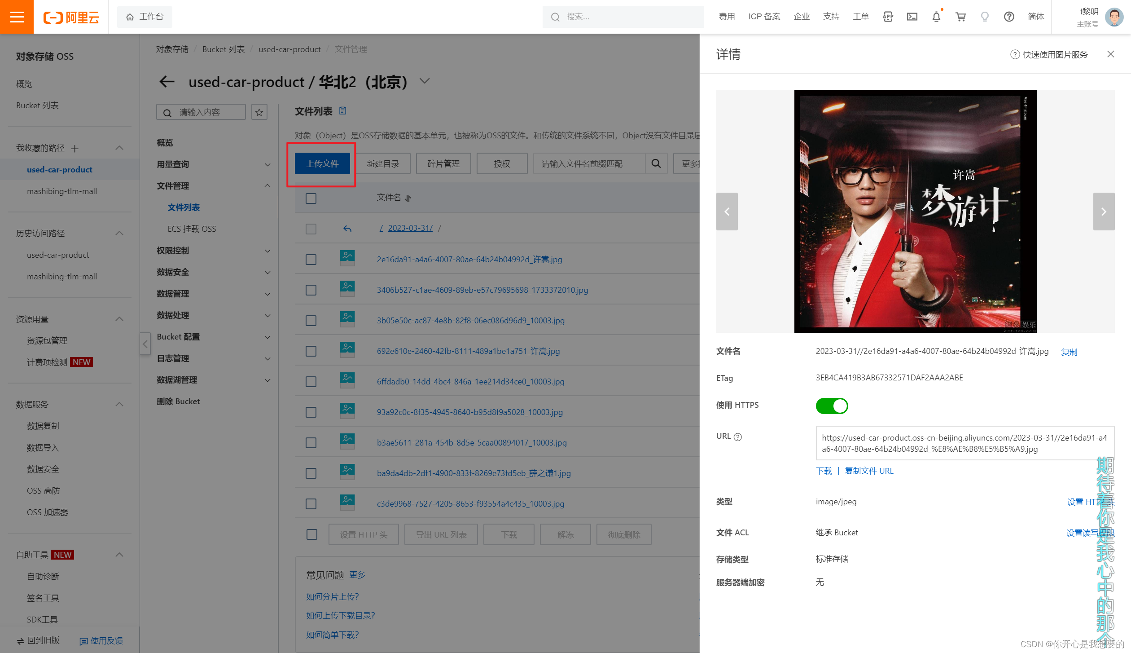Open the 文件列表 menu item

click(184, 207)
